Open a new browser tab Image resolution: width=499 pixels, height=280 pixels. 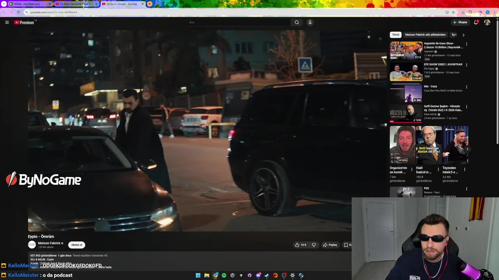point(150,4)
